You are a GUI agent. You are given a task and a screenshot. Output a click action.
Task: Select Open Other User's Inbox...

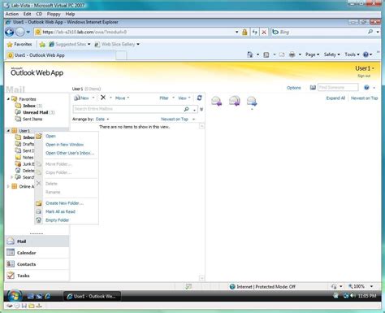pyautogui.click(x=70, y=153)
